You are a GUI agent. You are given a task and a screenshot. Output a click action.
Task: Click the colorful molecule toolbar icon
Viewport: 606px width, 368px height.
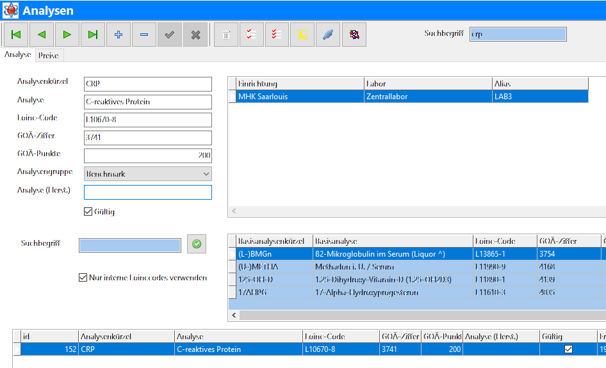pyautogui.click(x=354, y=35)
